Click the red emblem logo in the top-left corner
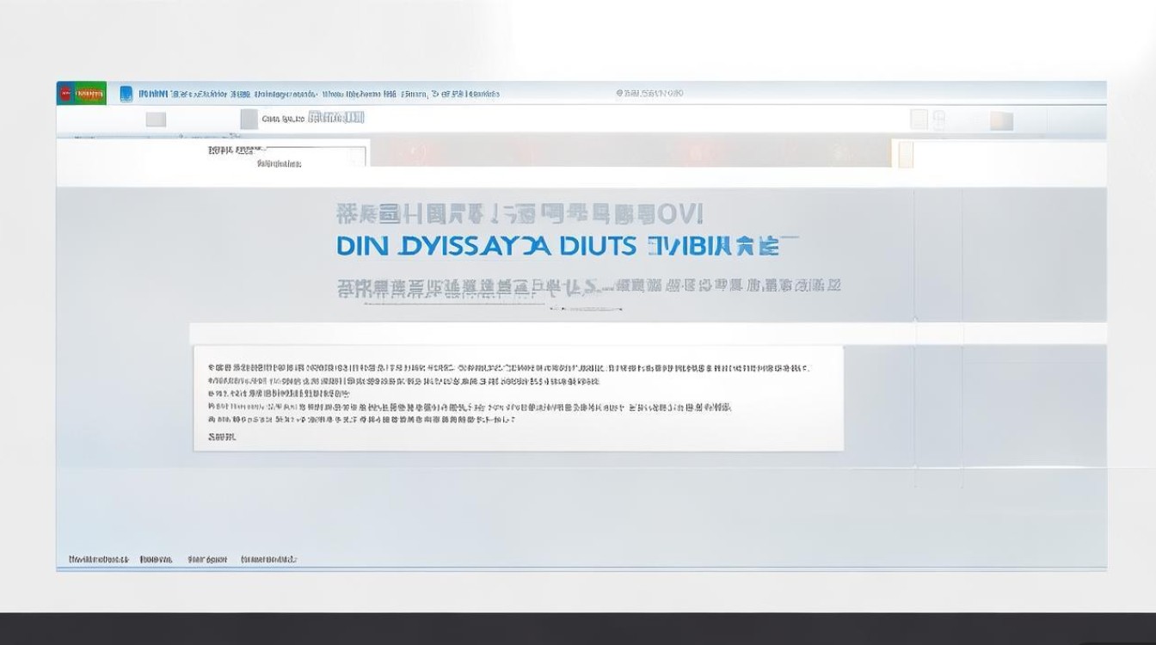Viewport: 1156px width, 645px height. point(66,93)
